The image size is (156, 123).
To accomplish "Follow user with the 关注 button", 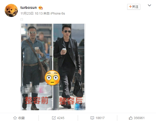I will 133,7.
